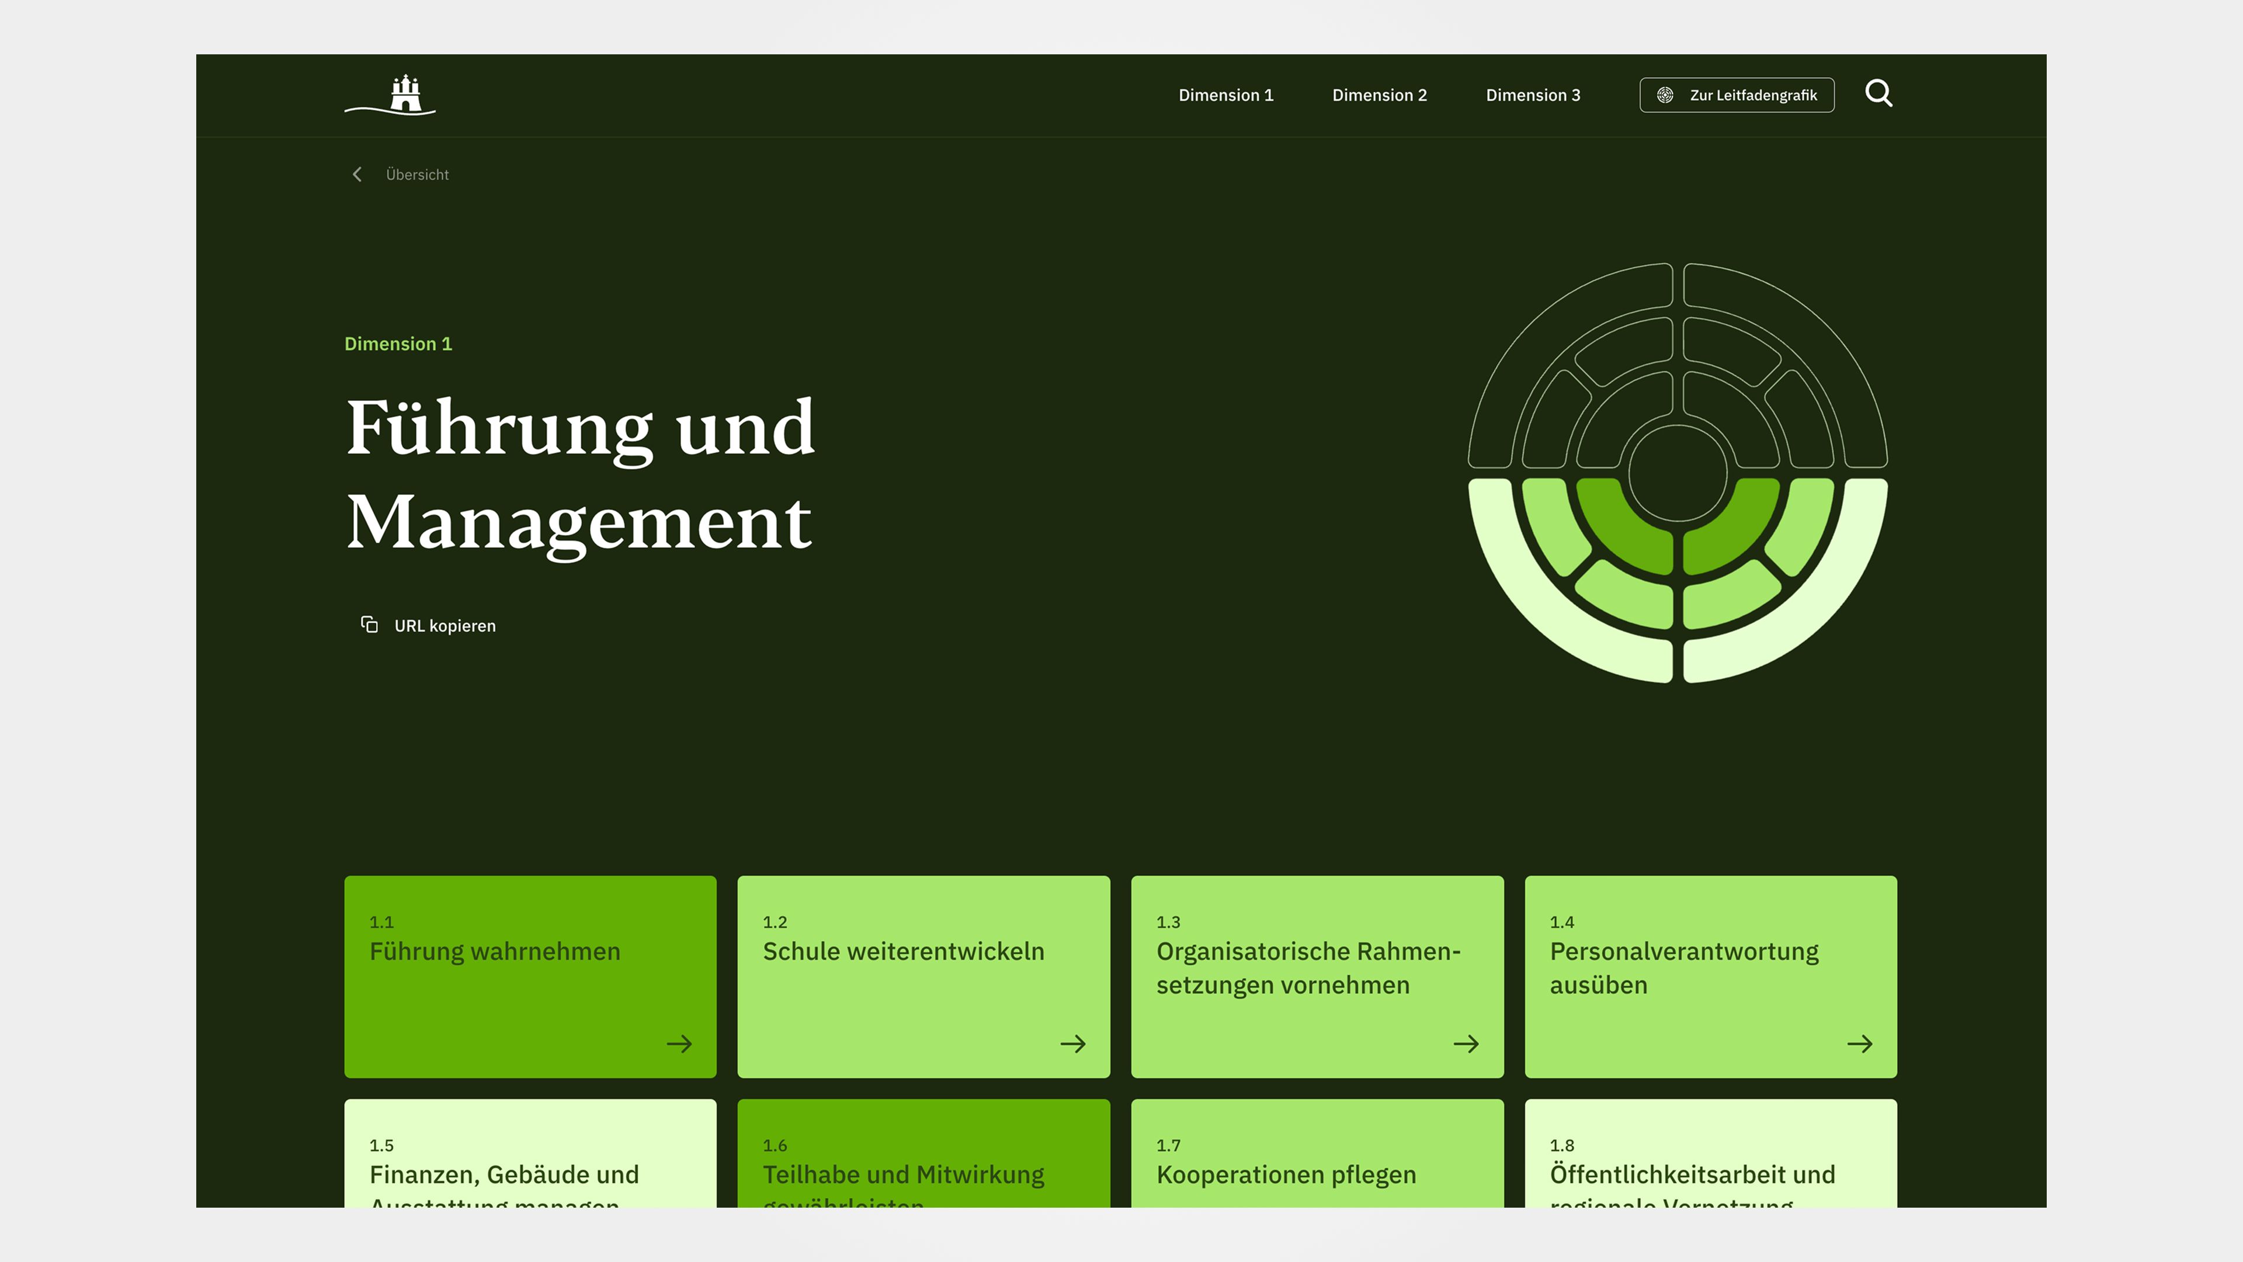Click arrow on Schule weiterentwickeln card

[x=1073, y=1043]
